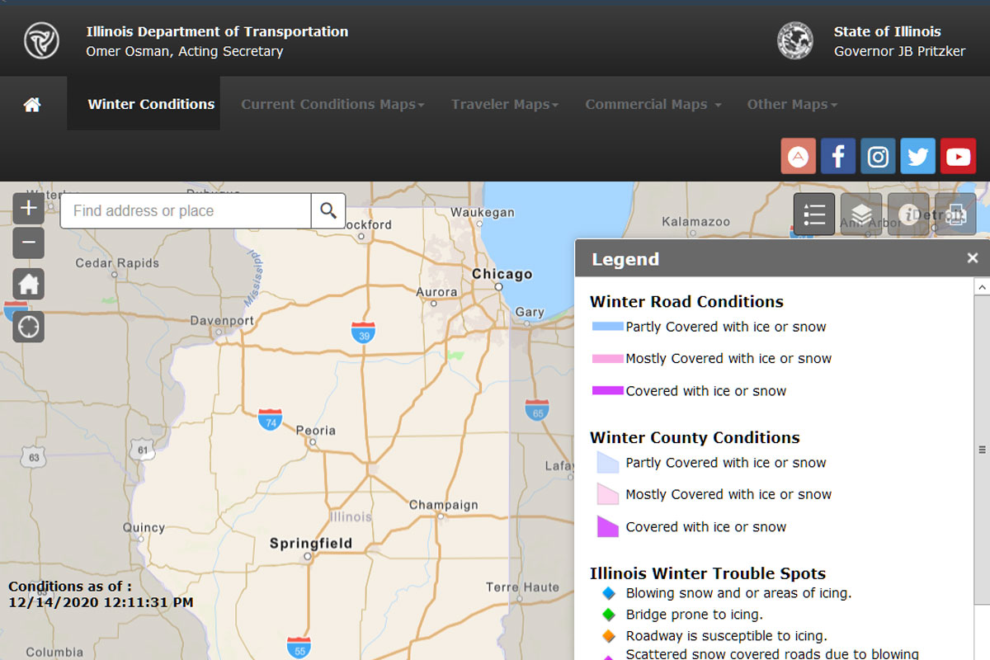Click the legend scrollbar up arrow
Viewport: 990px width, 660px height.
(x=982, y=286)
